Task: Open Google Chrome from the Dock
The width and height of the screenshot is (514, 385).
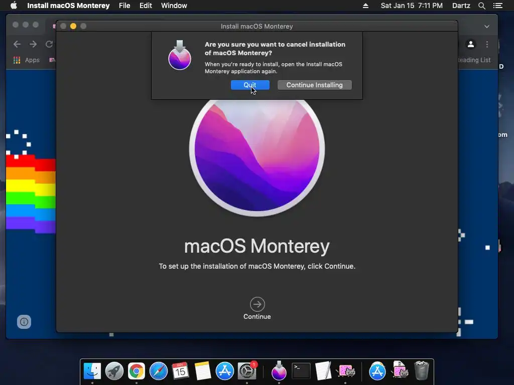Action: 137,371
